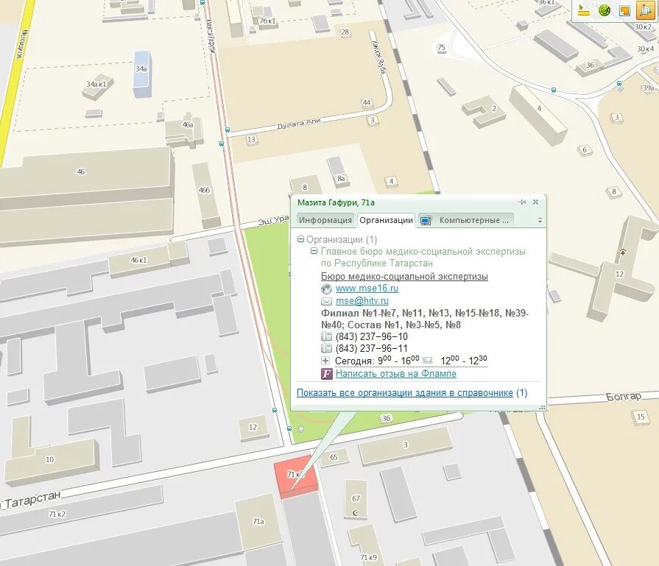
Task: Click the mse@hitv.ru email link
Action: 362,301
